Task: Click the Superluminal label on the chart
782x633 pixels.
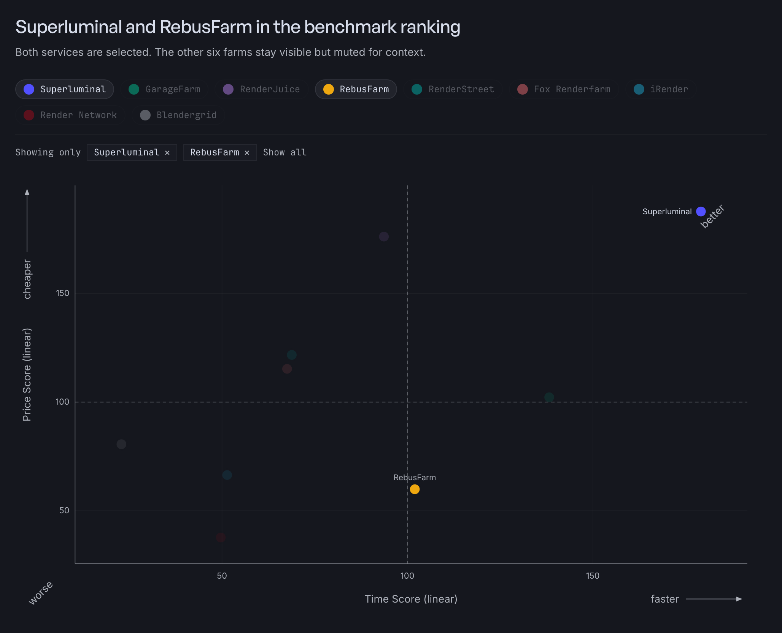Action: [x=667, y=212]
